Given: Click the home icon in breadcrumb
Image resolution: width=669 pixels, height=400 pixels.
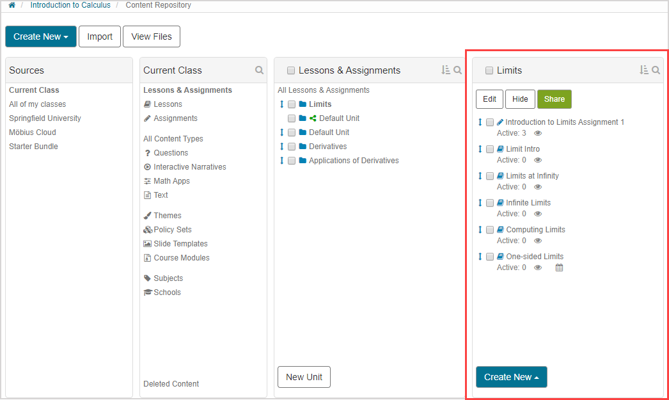Looking at the screenshot, I should [12, 5].
